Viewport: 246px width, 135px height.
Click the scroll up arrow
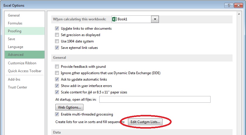[239, 14]
